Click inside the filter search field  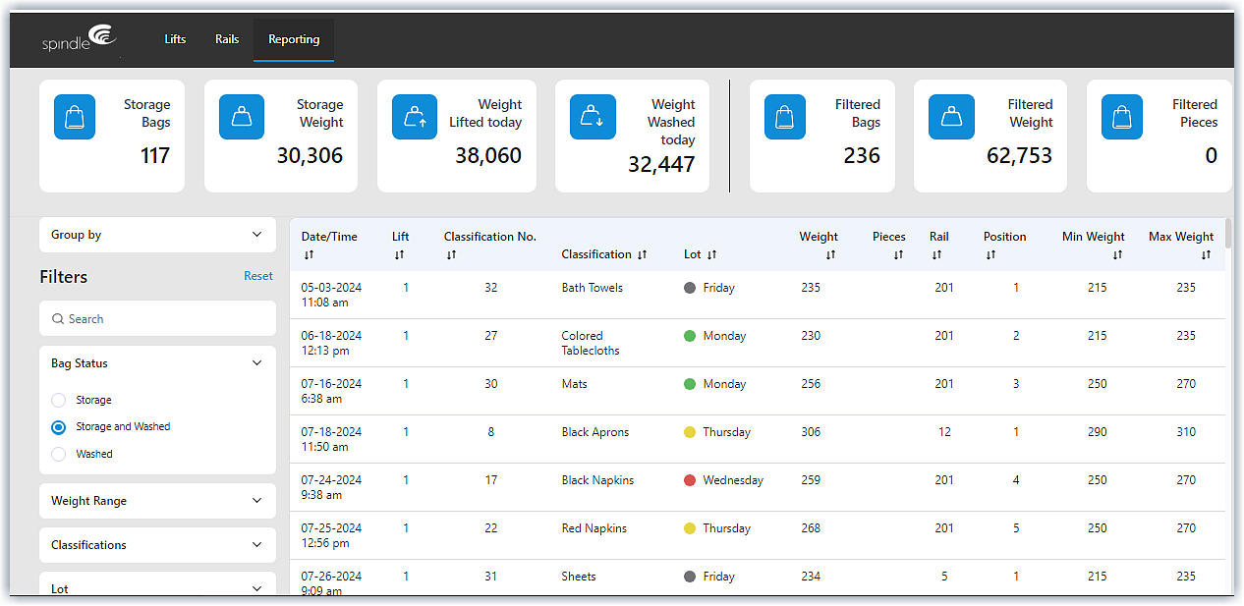tap(157, 318)
